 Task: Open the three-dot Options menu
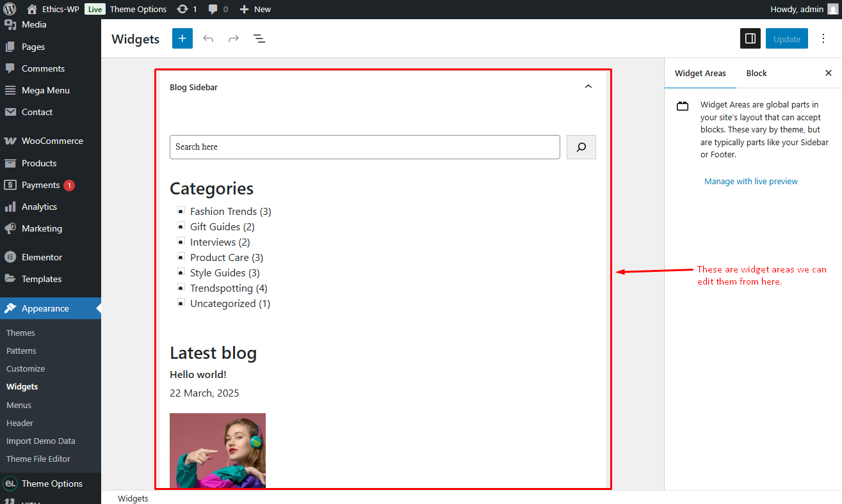[x=823, y=38]
